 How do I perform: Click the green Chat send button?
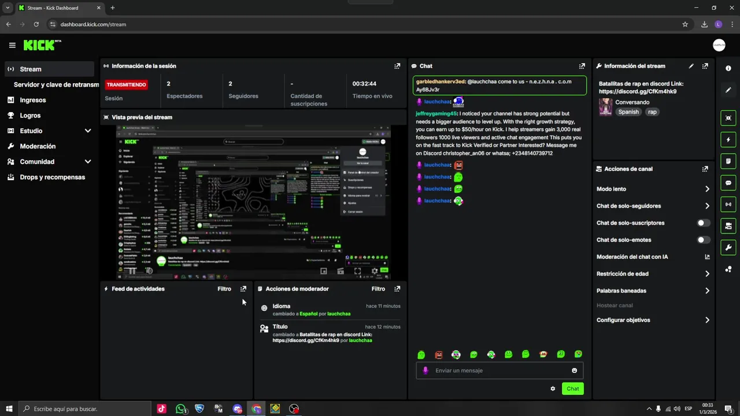[572, 389]
